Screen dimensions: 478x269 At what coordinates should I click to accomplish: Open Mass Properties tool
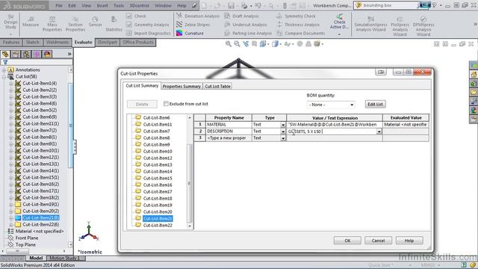tap(52, 24)
